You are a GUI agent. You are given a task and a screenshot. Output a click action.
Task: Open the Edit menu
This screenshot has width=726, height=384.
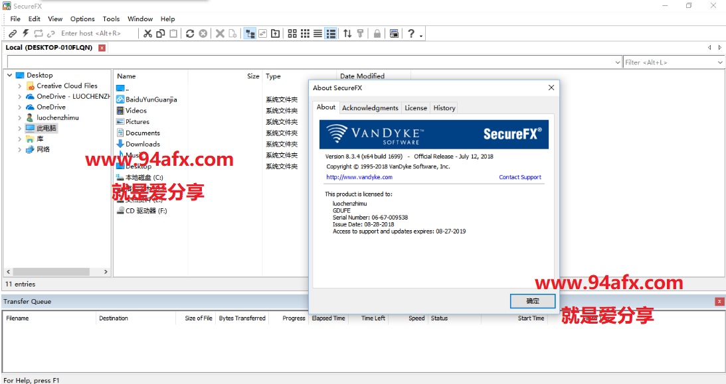point(35,19)
